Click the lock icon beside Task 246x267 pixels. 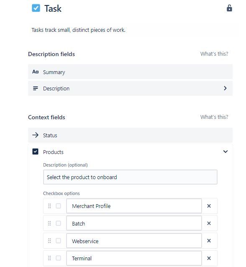(x=229, y=8)
